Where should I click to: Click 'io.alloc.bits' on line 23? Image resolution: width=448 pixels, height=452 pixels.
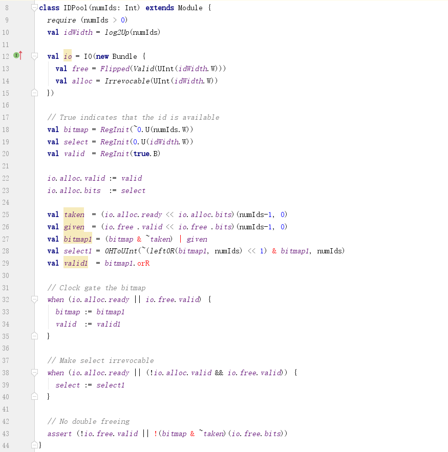click(x=74, y=190)
